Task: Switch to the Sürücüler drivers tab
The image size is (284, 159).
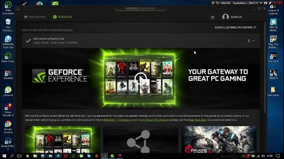Action: pyautogui.click(x=63, y=17)
